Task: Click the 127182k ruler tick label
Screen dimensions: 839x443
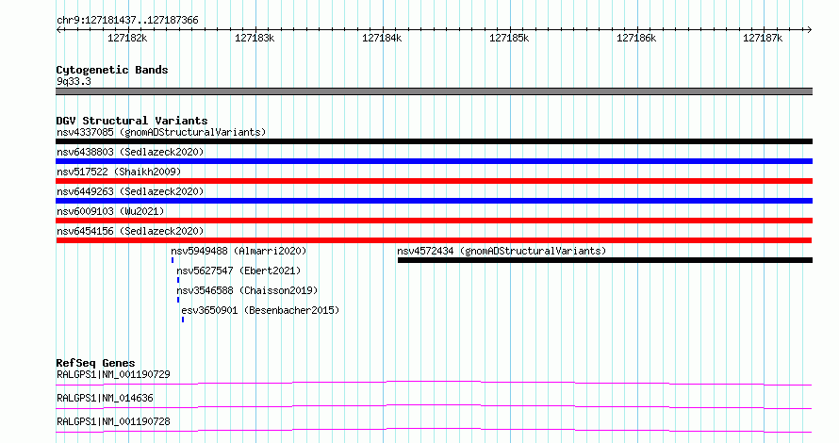Action: click(x=127, y=38)
